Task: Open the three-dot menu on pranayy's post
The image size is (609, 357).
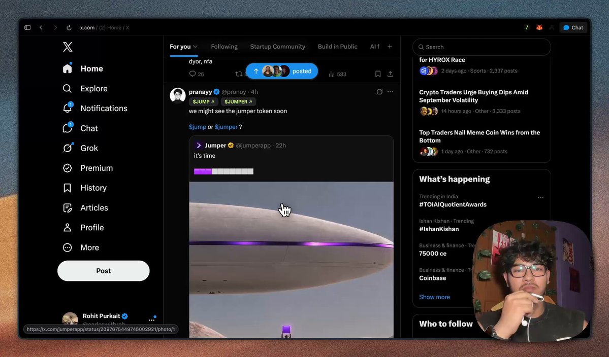Action: tap(390, 92)
